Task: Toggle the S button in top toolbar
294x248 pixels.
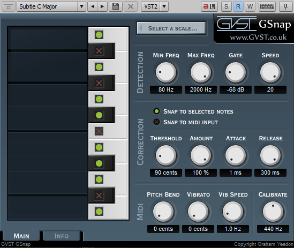Action: 227,7
